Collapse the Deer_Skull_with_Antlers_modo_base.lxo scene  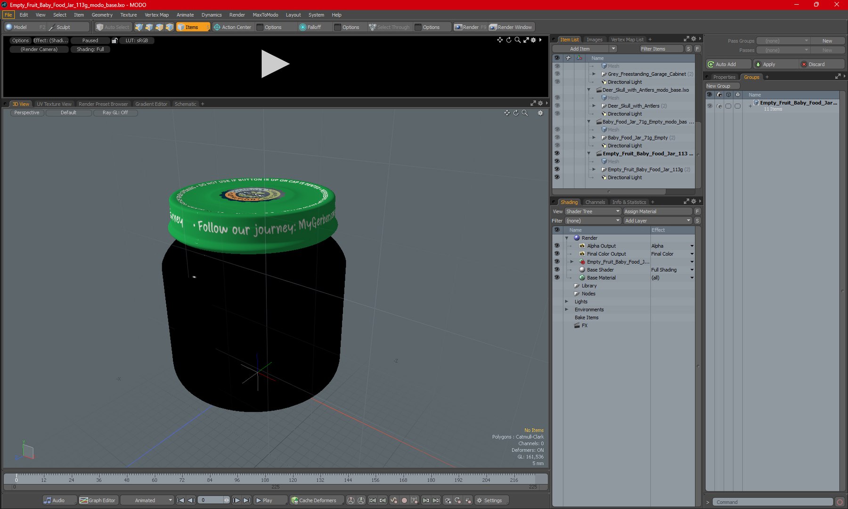[x=589, y=90]
